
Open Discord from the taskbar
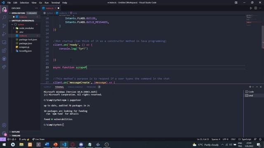81,144
